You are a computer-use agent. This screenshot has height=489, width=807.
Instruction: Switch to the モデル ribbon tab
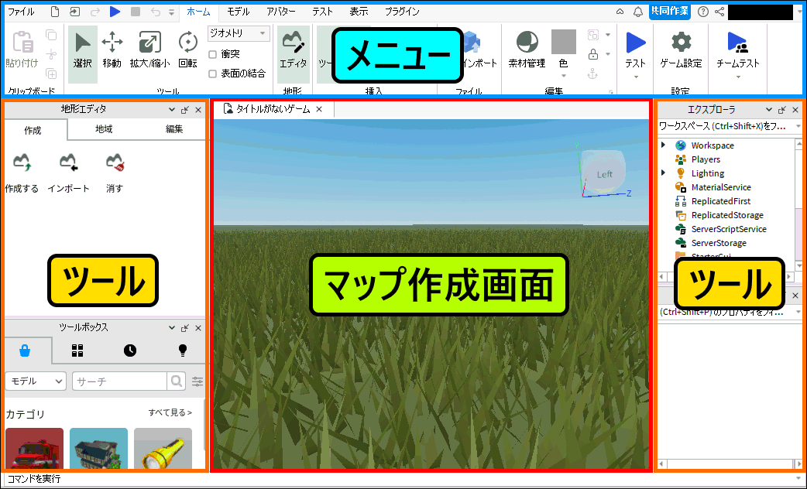coord(239,12)
